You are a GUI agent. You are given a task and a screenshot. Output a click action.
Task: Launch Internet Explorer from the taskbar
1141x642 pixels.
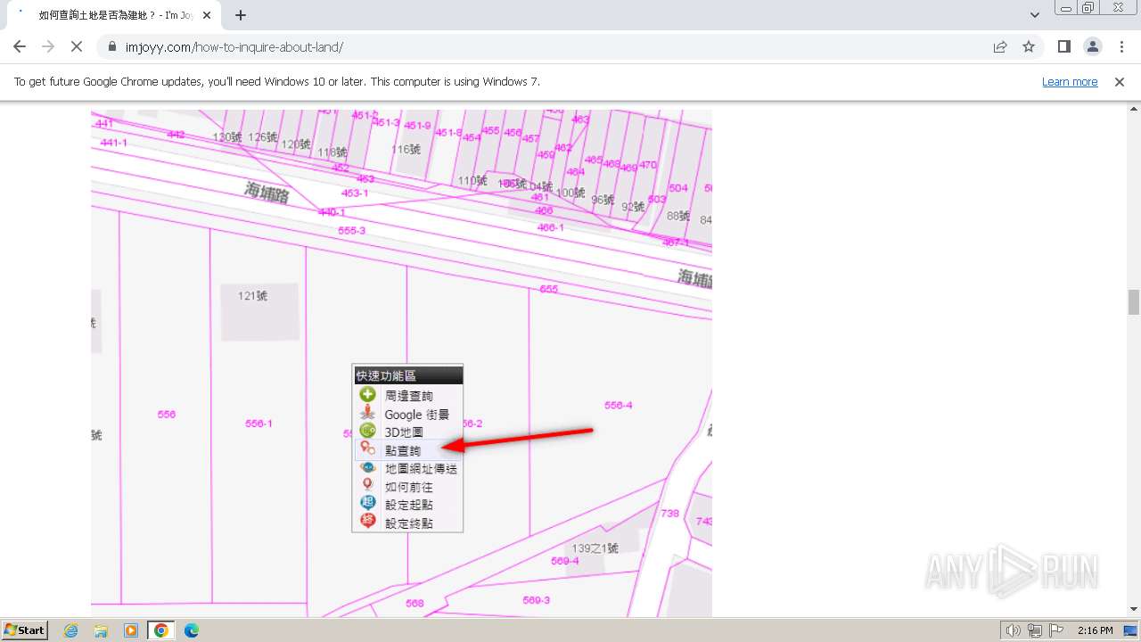[x=71, y=630]
